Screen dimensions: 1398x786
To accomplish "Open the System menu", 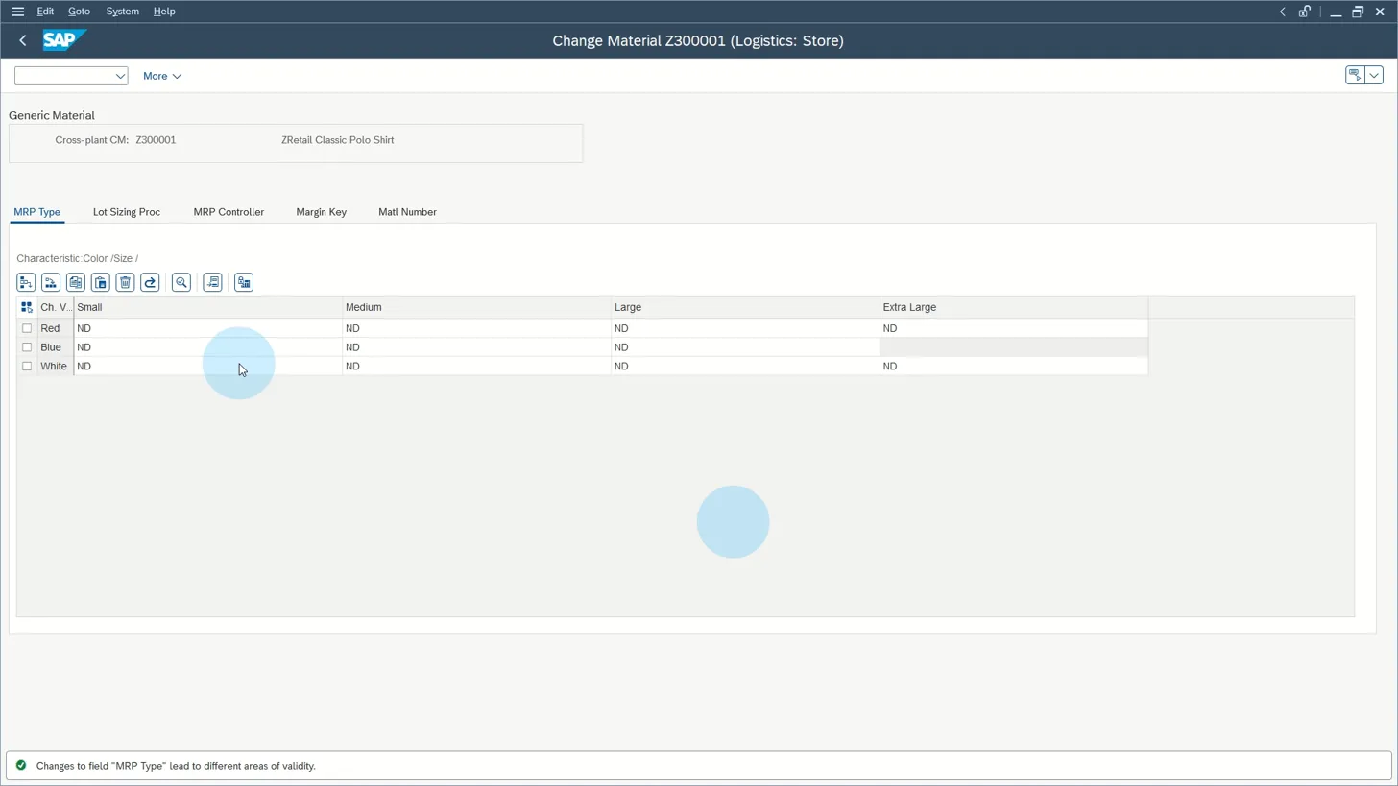I will tap(122, 12).
